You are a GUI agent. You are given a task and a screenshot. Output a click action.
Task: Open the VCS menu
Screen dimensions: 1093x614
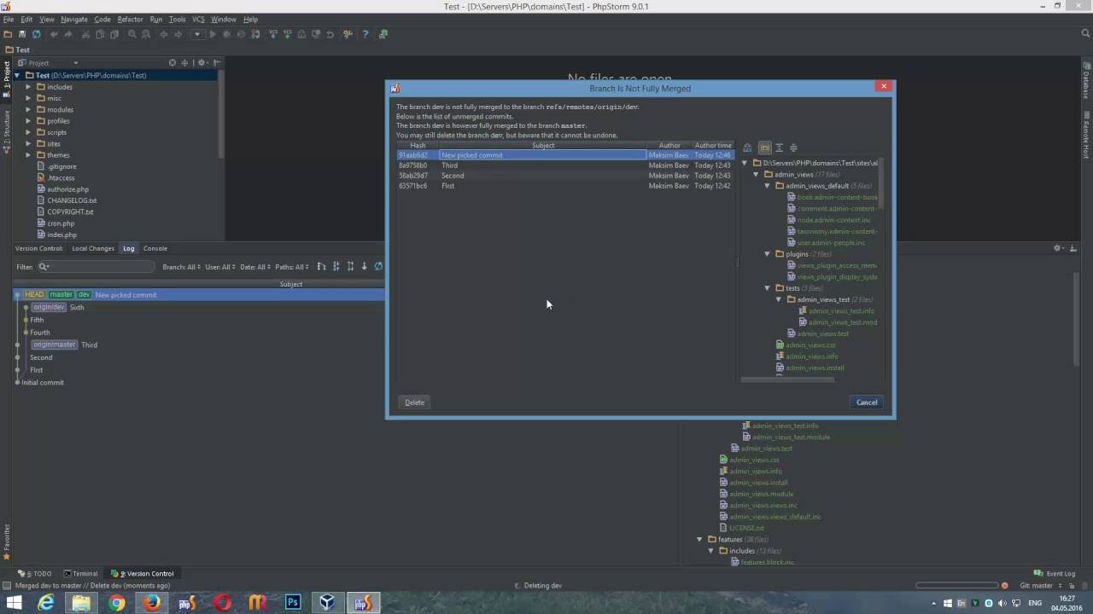tap(198, 19)
